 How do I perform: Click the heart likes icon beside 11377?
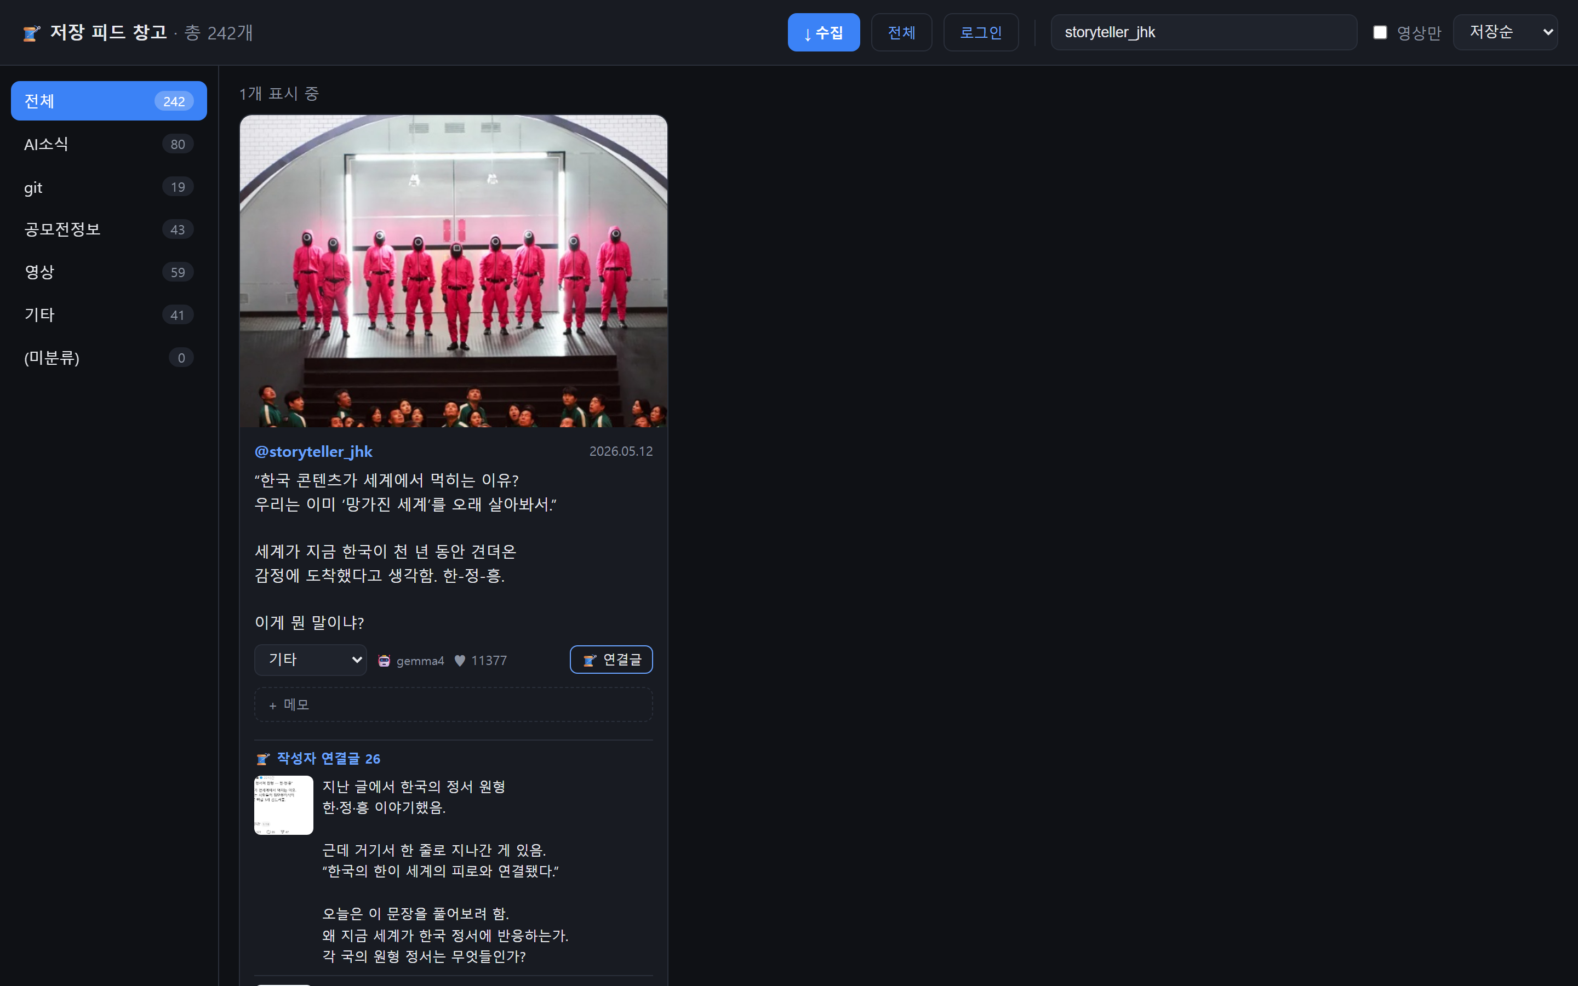coord(460,661)
